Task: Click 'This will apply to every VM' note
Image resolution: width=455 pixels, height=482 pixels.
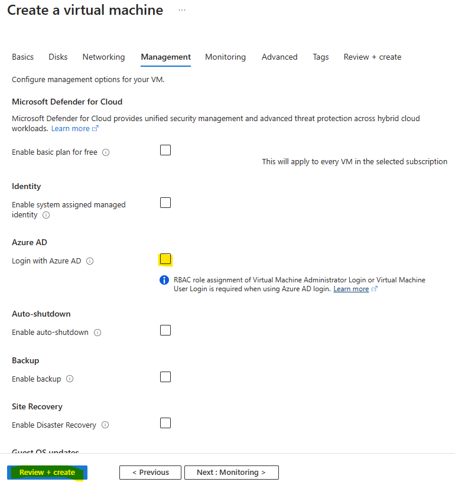Action: coord(355,162)
